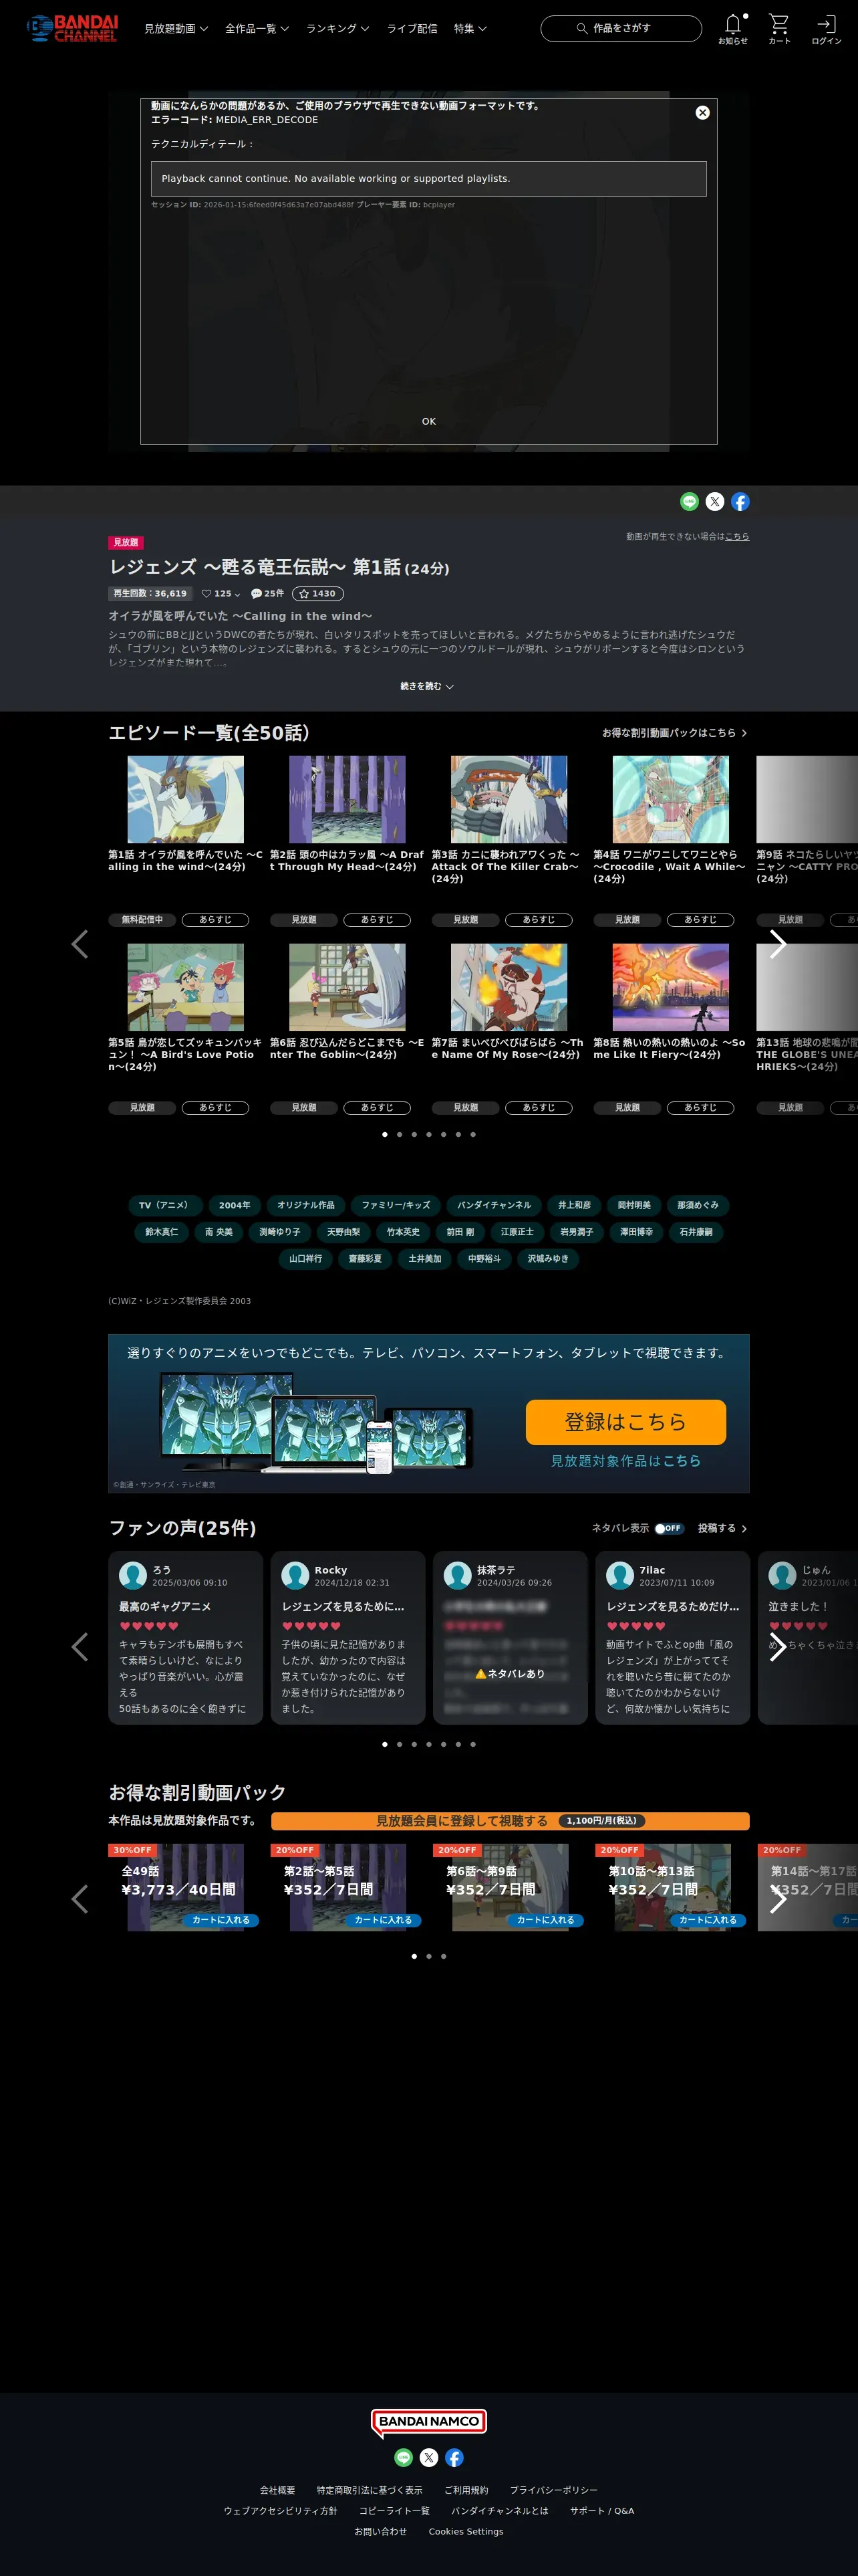The width and height of the screenshot is (858, 2576).
Task: Close the video error dialog
Action: coord(702,113)
